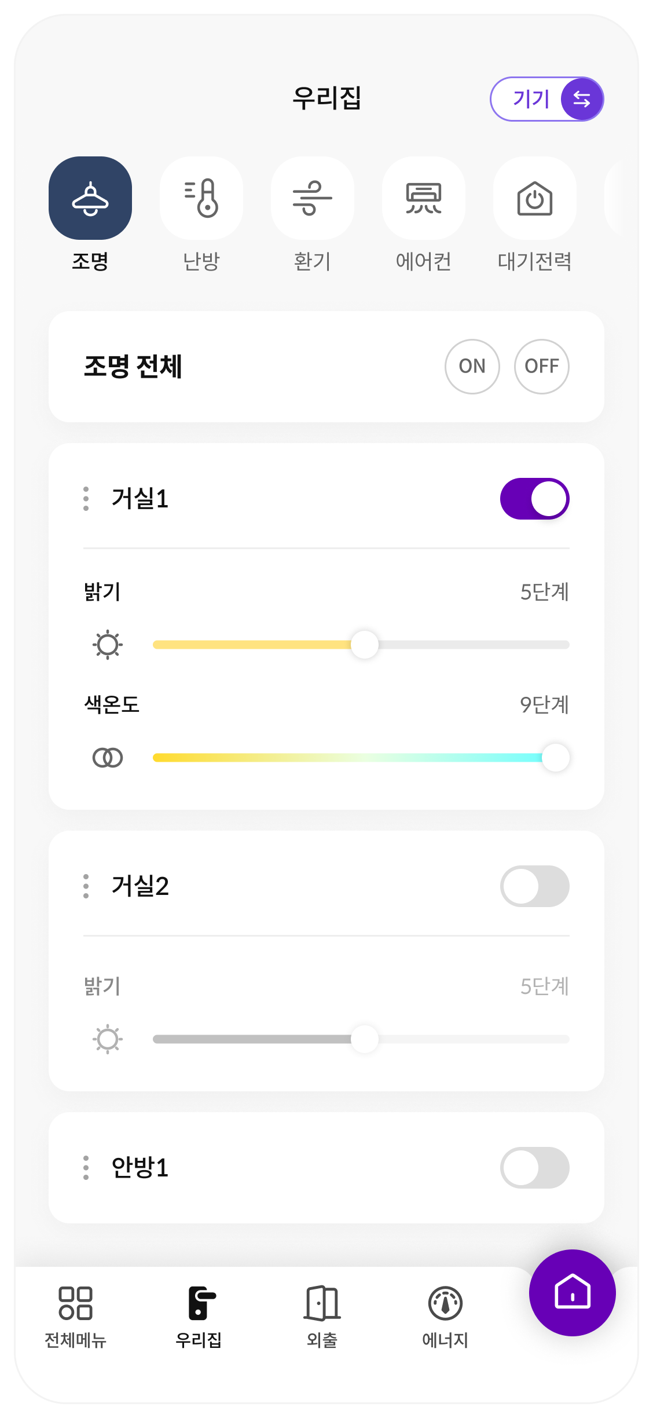Open the 거실2 three-dot options handle
653x1418 pixels.
click(86, 886)
